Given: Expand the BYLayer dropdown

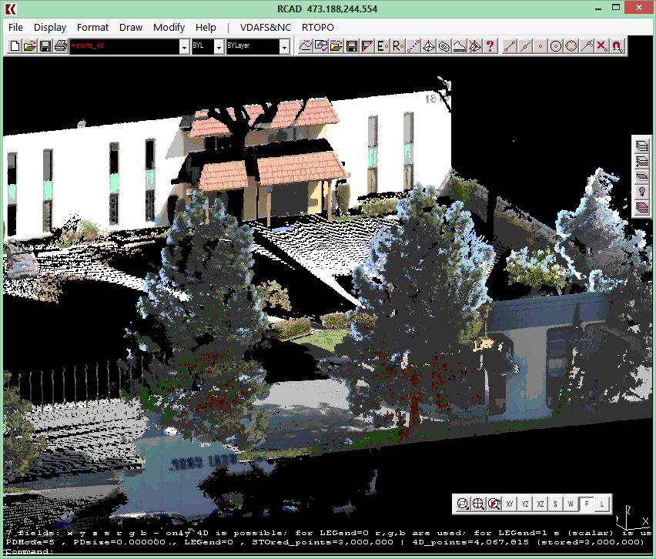Looking at the screenshot, I should point(284,47).
